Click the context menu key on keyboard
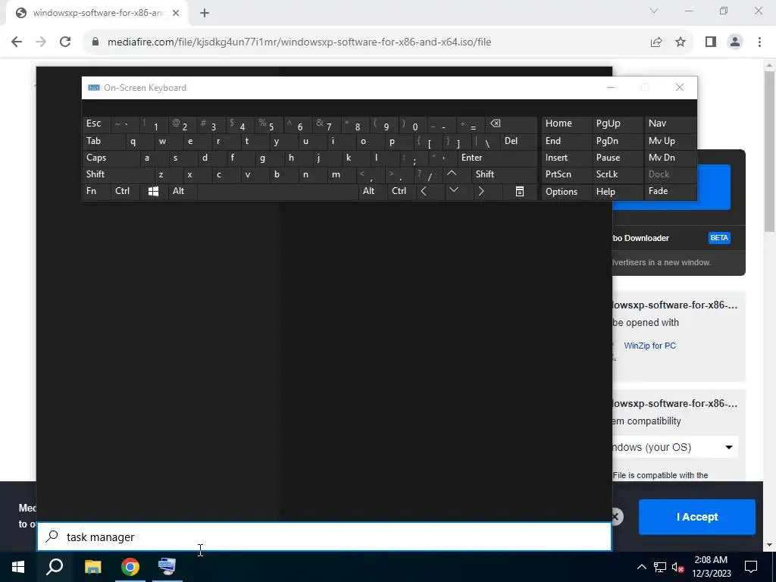The width and height of the screenshot is (776, 582). point(520,191)
